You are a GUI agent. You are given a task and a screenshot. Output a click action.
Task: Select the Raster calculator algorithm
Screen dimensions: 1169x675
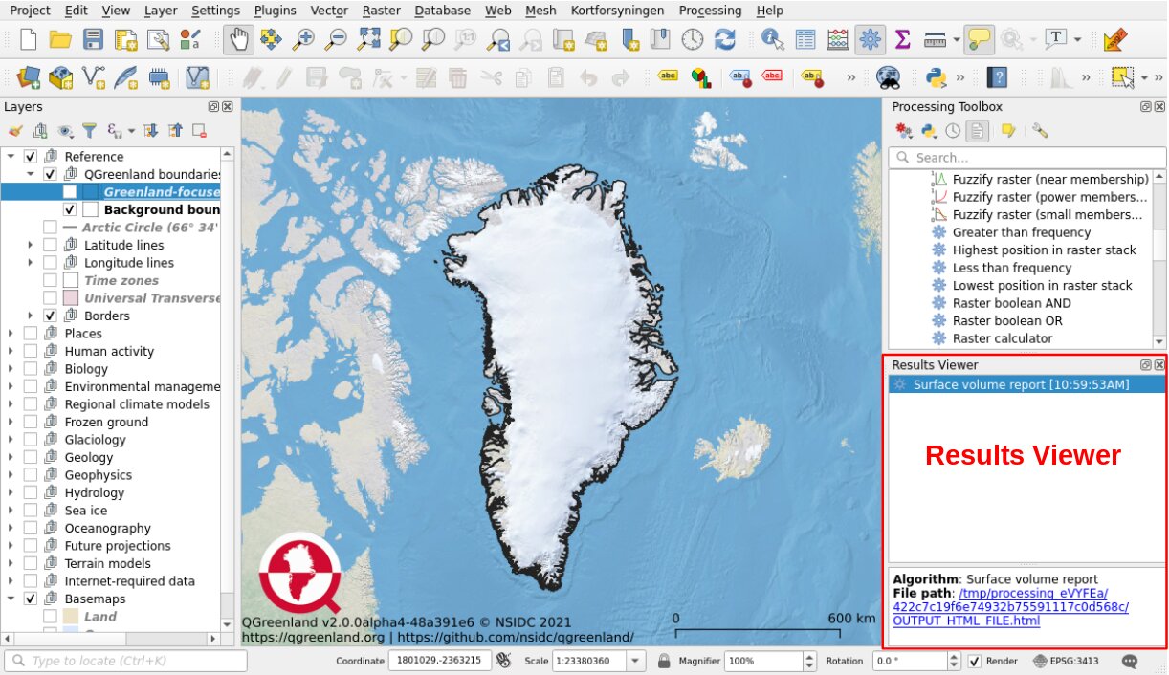pyautogui.click(x=1002, y=338)
